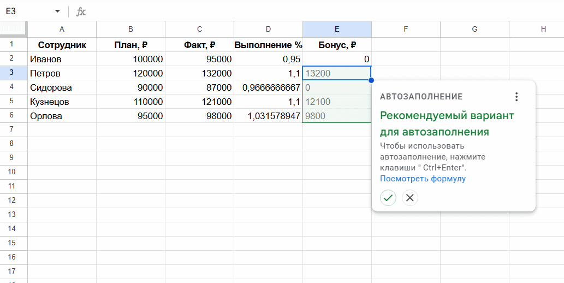The width and height of the screenshot is (564, 283).
Task: Click suggested value 12100 in column E
Action: pyautogui.click(x=337, y=102)
